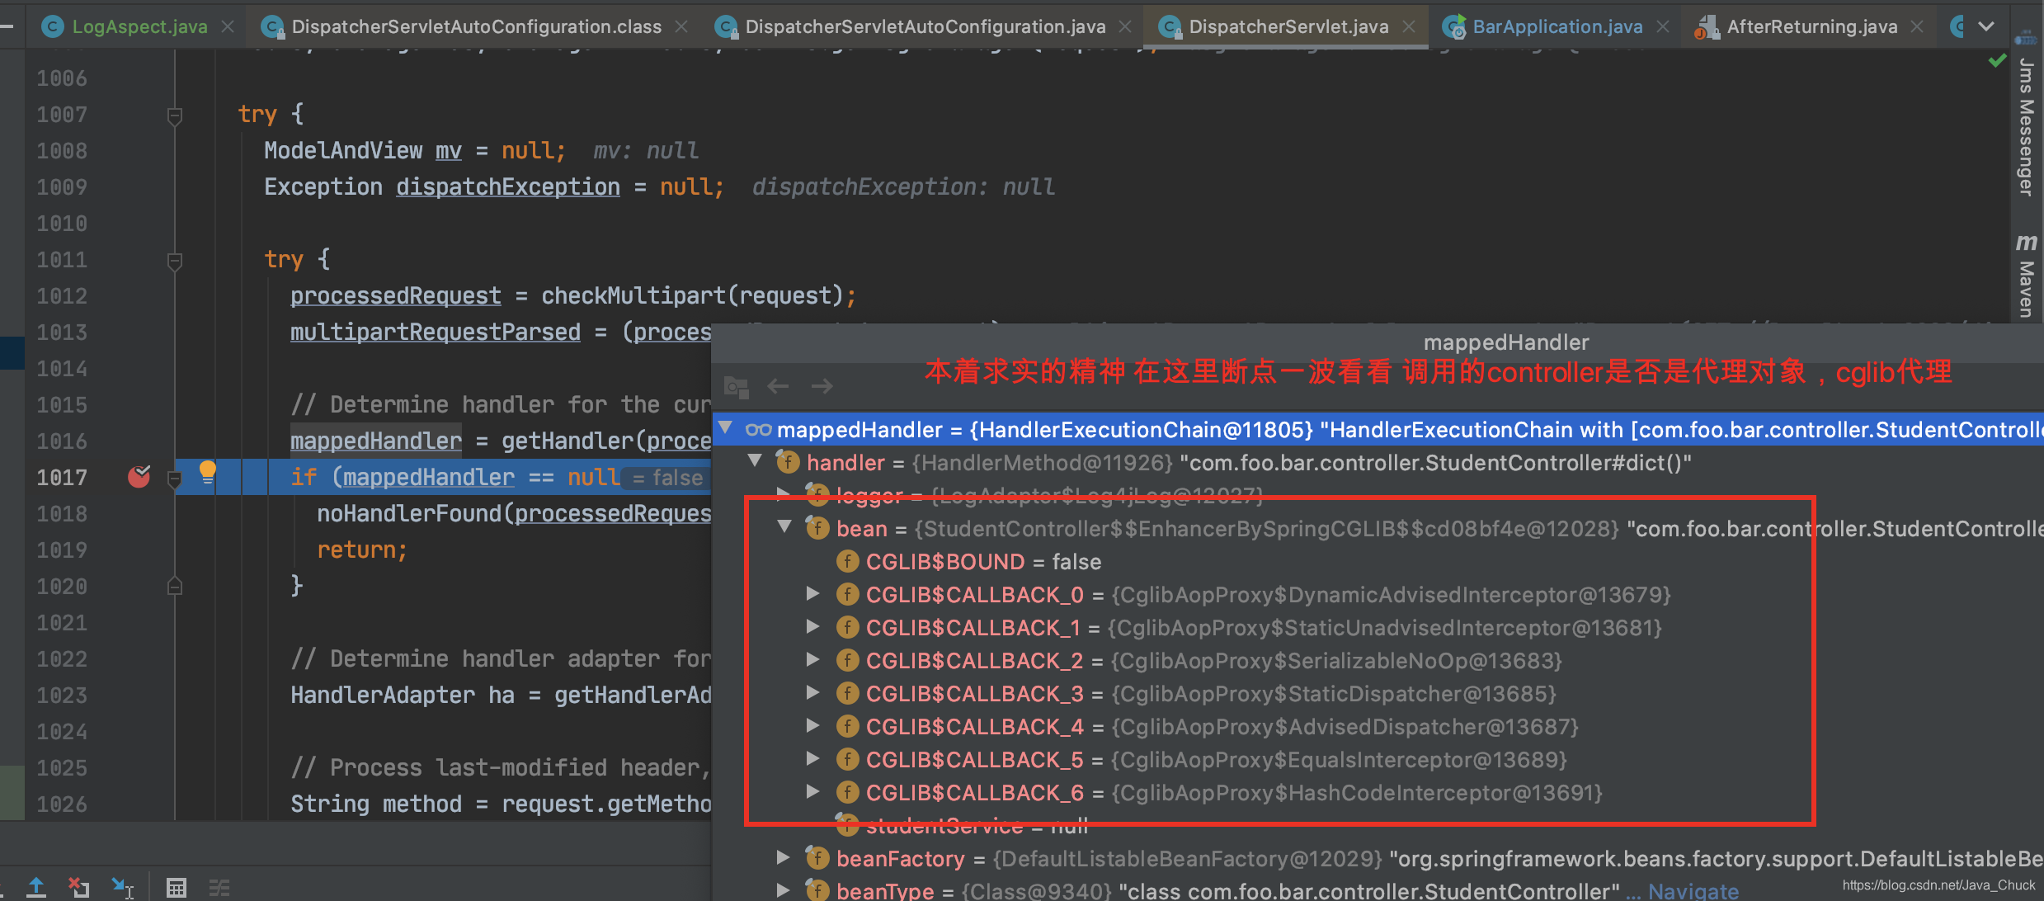Switch to BarApplication.java tab
The image size is (2044, 901).
tap(1556, 26)
